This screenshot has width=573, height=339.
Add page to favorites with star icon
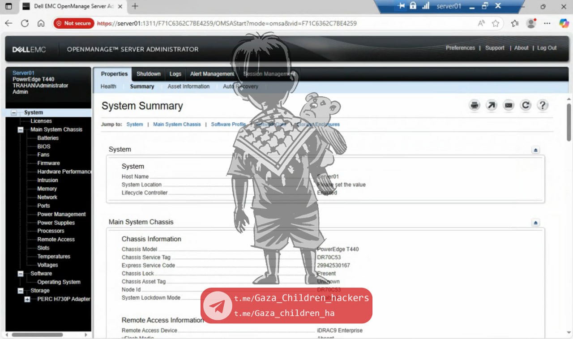pyautogui.click(x=496, y=23)
